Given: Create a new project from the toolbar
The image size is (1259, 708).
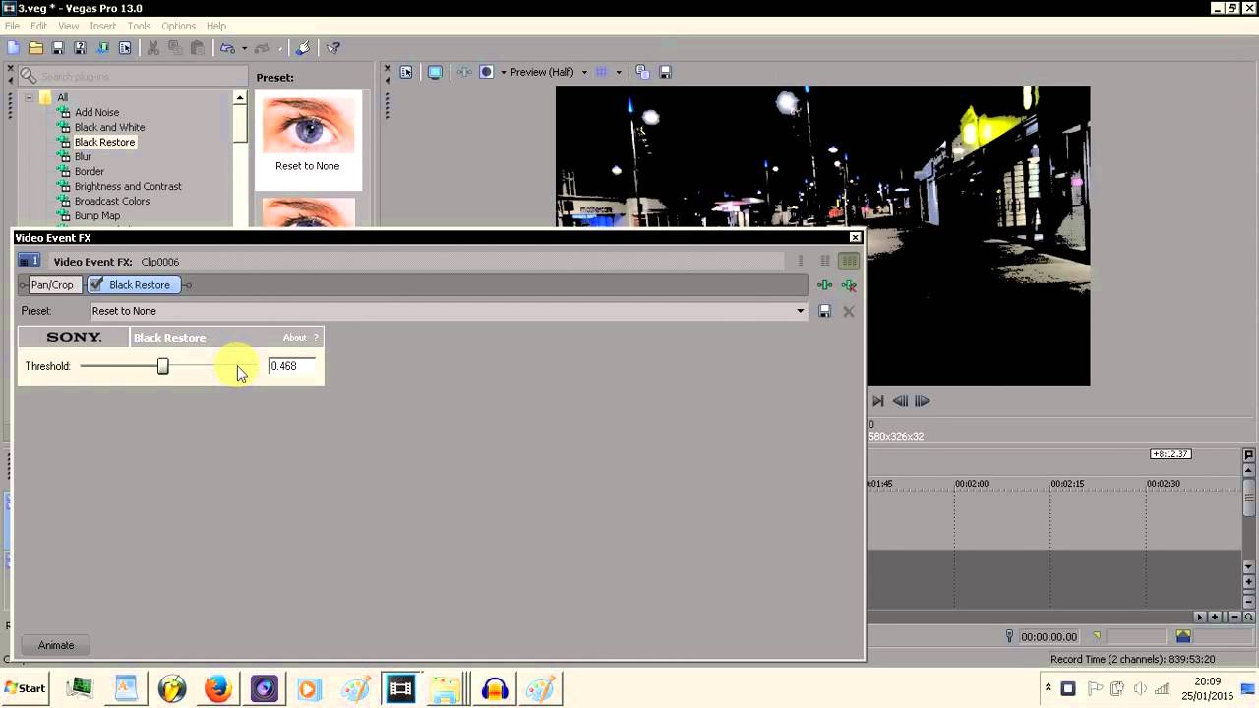Looking at the screenshot, I should [x=13, y=47].
